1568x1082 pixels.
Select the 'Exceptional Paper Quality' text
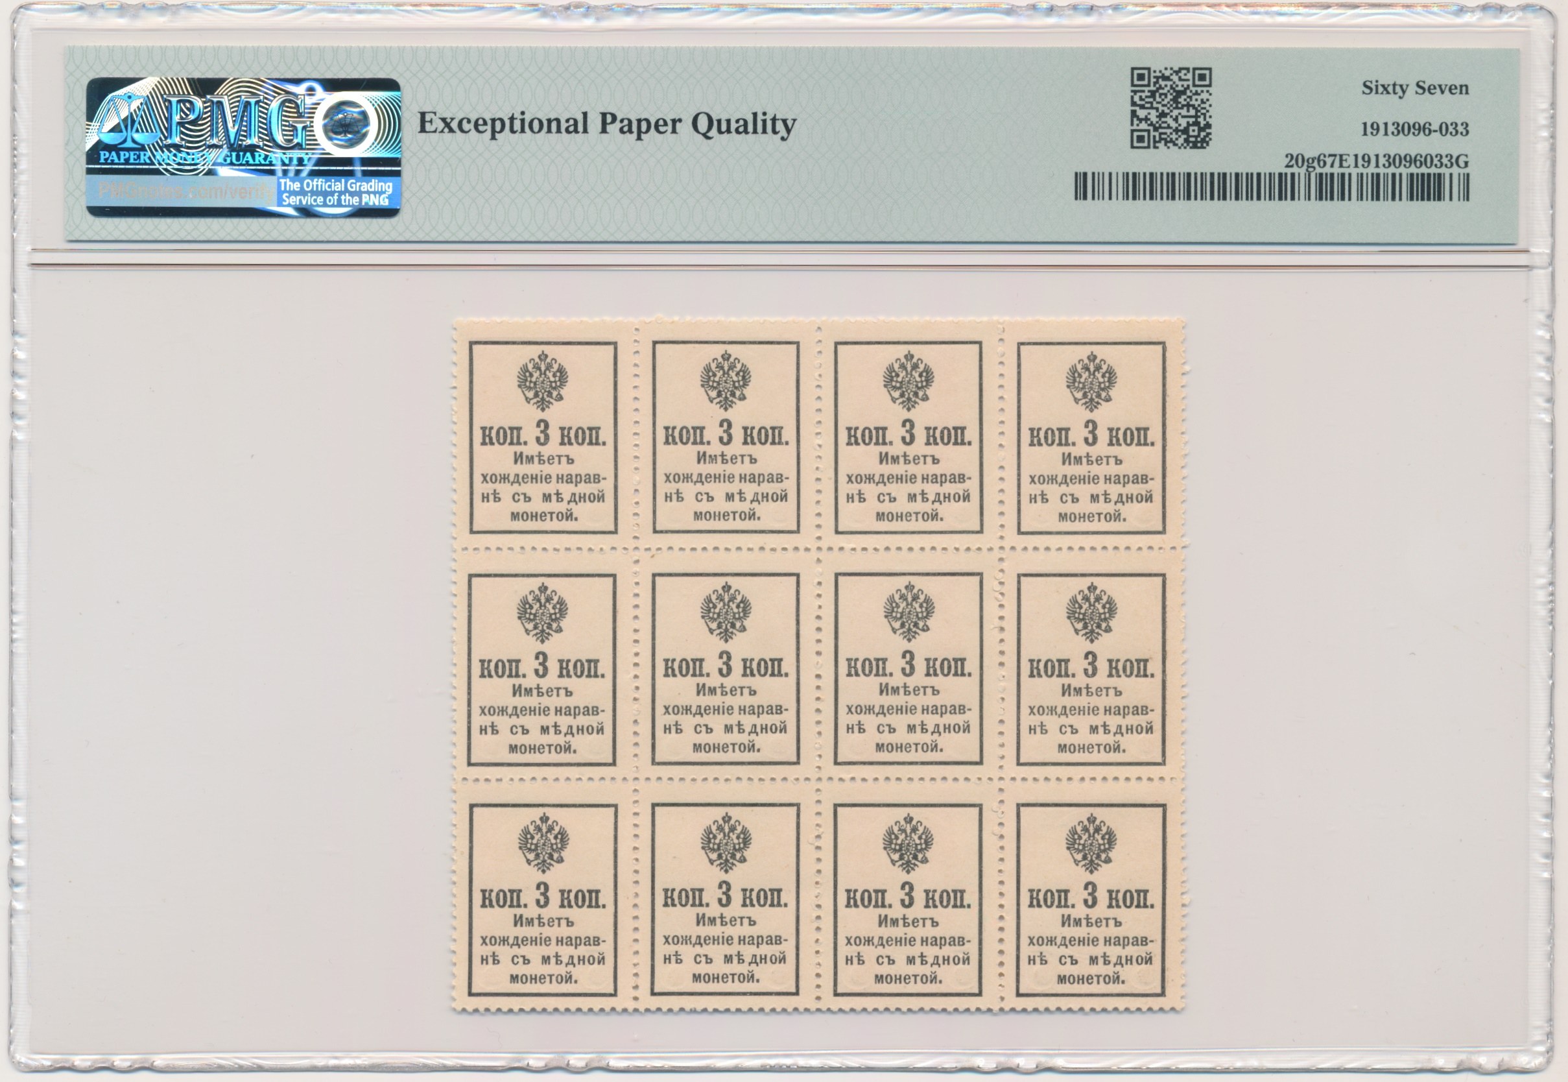606,125
